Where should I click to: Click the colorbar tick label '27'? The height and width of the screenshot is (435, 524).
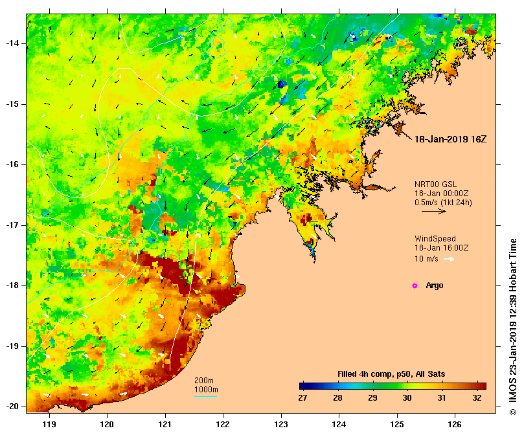302,398
